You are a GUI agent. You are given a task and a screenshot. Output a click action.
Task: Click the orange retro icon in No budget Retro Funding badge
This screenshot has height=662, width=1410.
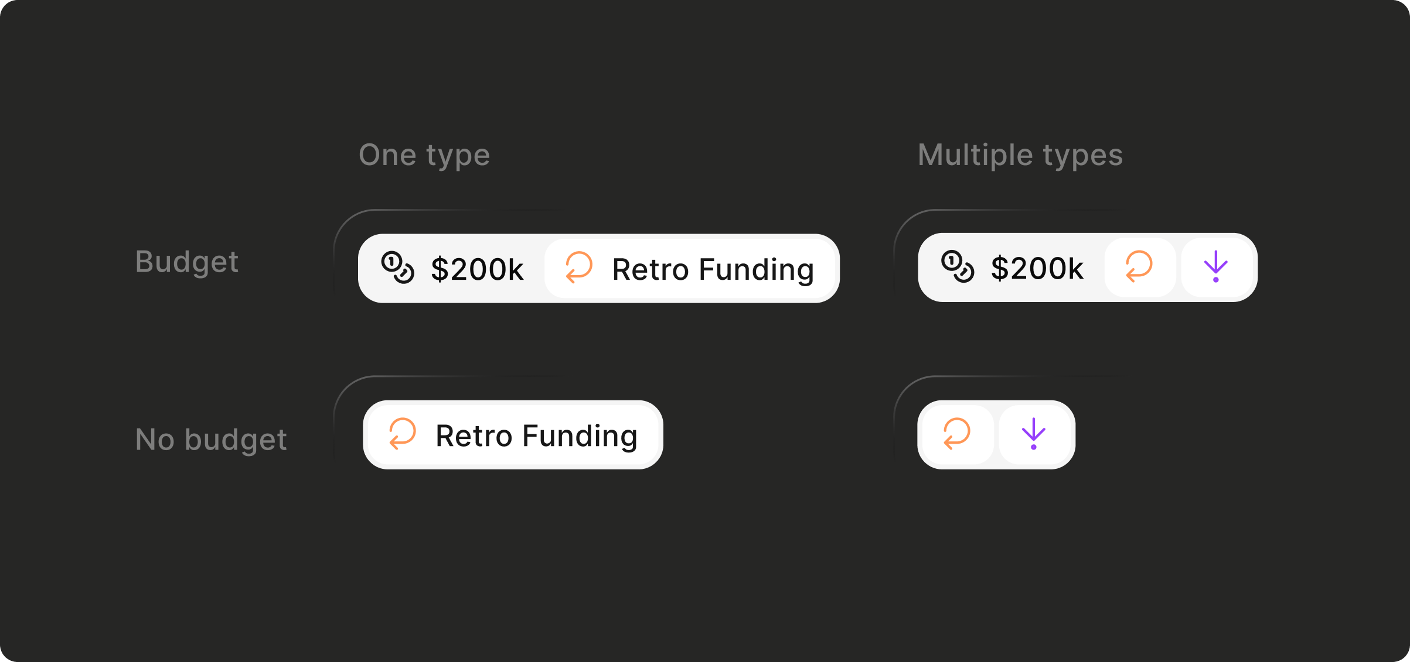(x=403, y=434)
